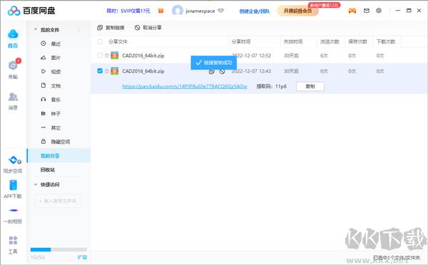Click the 扩容 expand storage link

82,257
